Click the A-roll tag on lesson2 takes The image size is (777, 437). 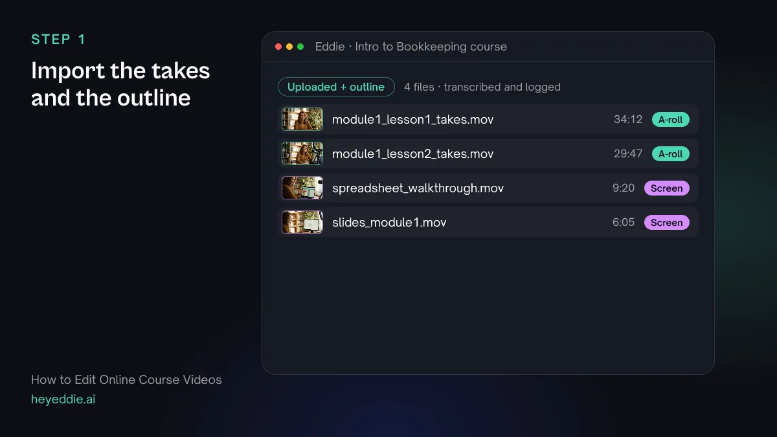pos(670,153)
